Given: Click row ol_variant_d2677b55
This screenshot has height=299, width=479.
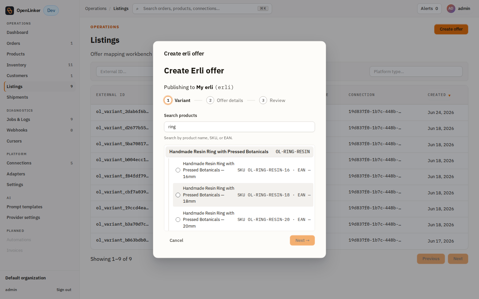Looking at the screenshot, I should [279, 129].
